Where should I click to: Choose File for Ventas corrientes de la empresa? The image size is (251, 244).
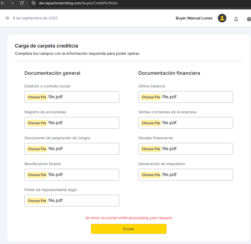[151, 123]
